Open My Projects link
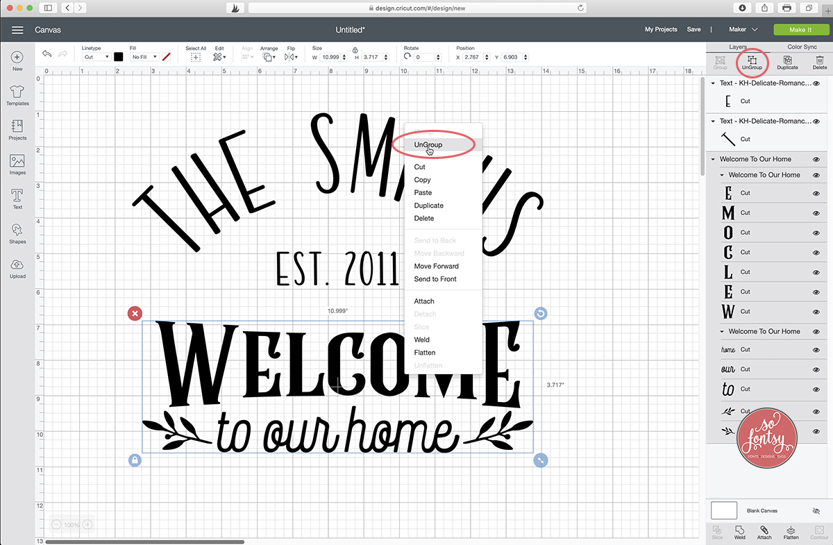Image resolution: width=833 pixels, height=545 pixels. pos(661,30)
